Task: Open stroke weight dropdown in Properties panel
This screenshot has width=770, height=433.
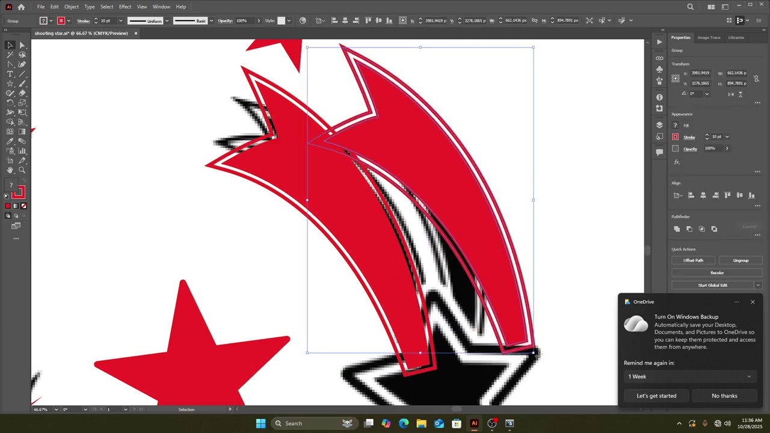Action: pos(727,137)
